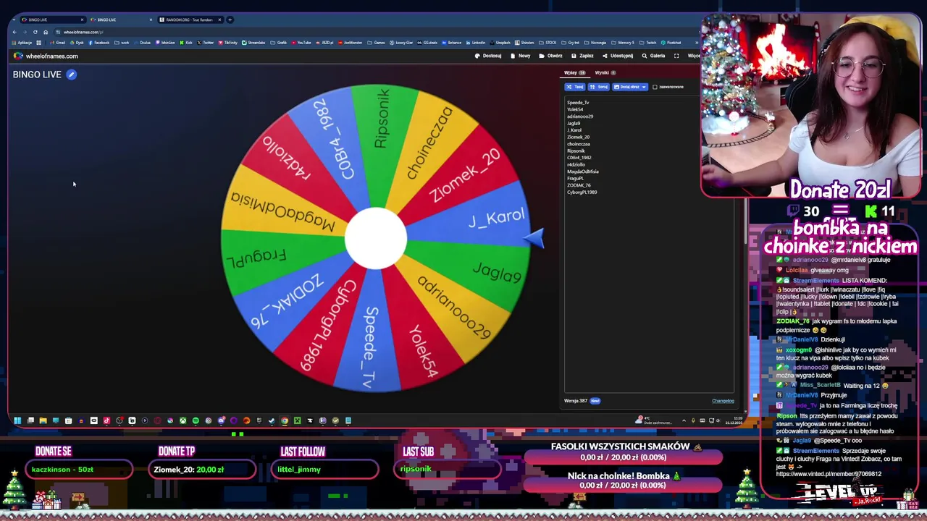Screen dimensions: 927x521
Task: Open Steam from the taskbar
Action: pyautogui.click(x=272, y=420)
